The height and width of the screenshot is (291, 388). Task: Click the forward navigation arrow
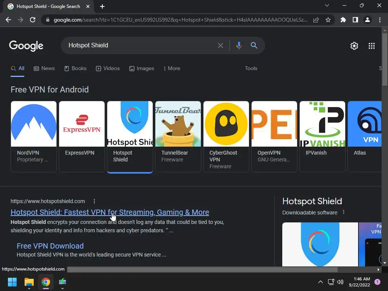(20, 20)
